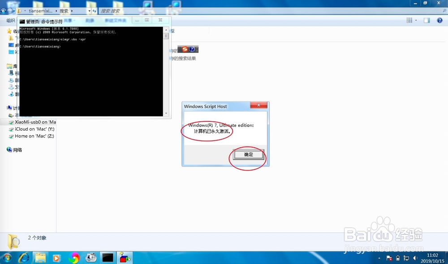This screenshot has height=264, width=448.
Task: Maximize the Command Prompt window
Action: point(147,20)
